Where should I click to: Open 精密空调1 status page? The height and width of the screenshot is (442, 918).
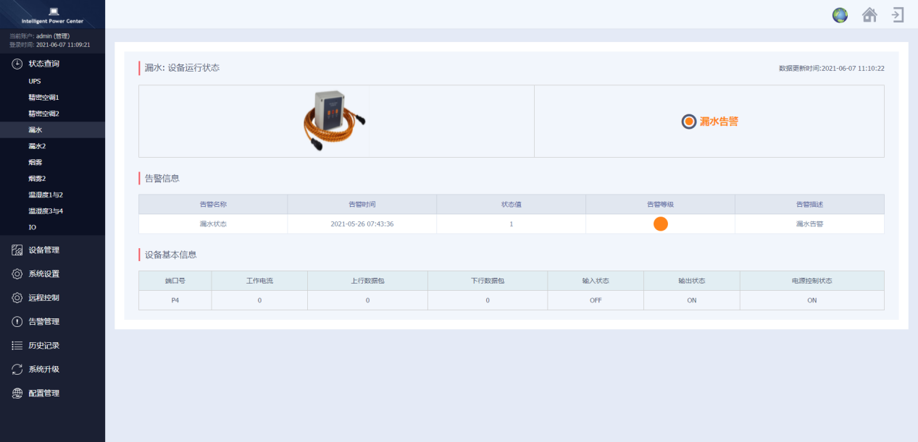click(43, 97)
